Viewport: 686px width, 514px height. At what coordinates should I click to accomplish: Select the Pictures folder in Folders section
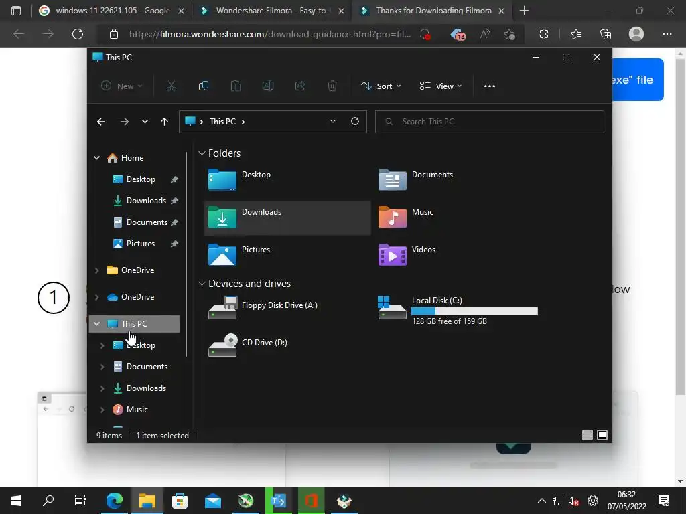(287, 255)
